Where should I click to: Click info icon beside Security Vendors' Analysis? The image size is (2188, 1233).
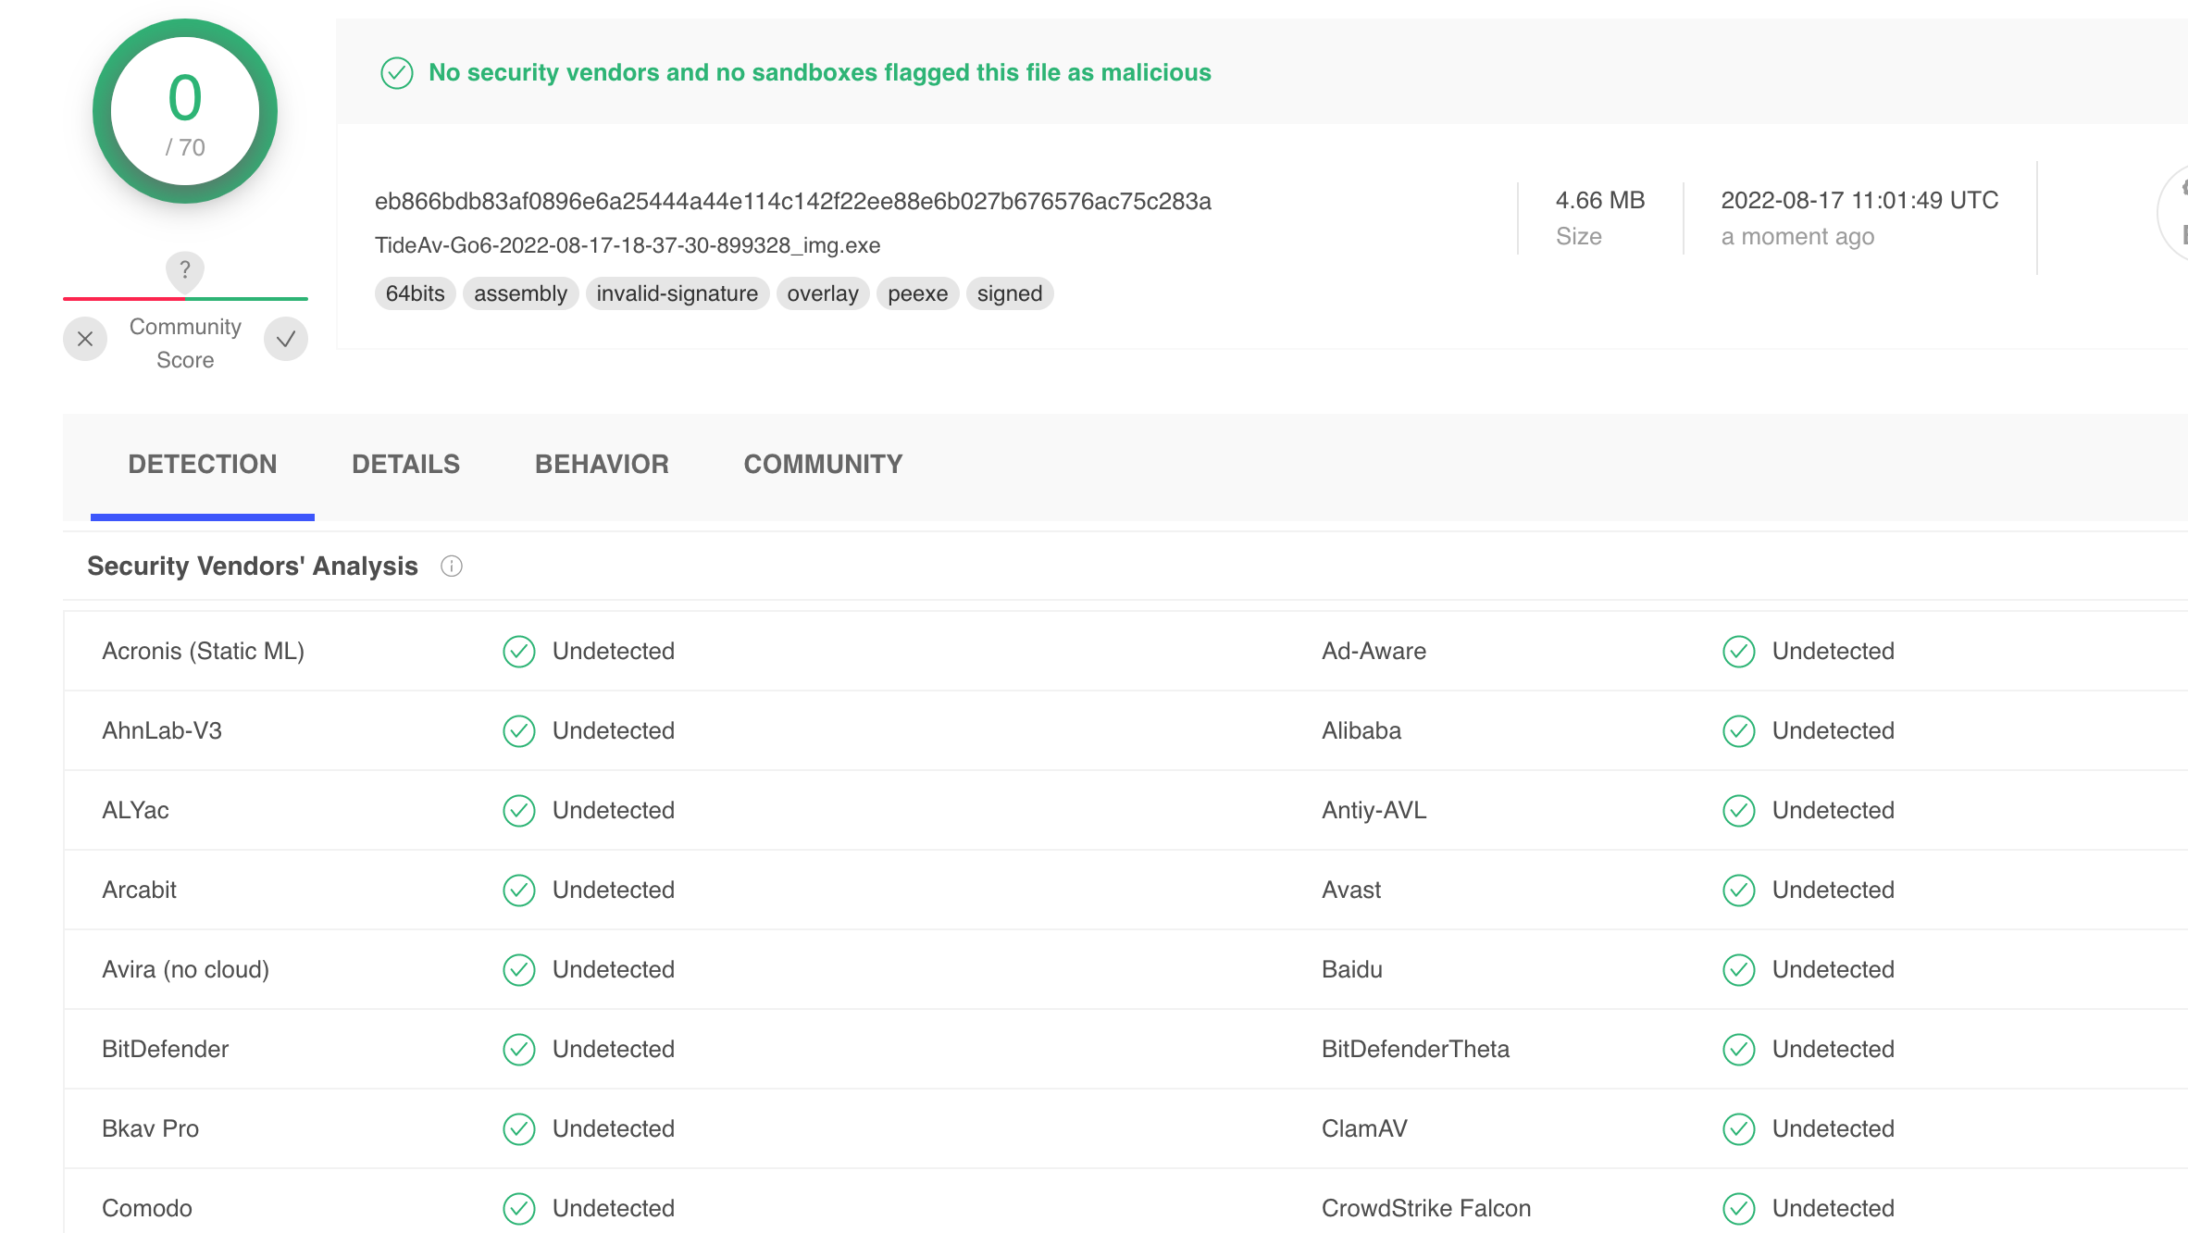[452, 566]
